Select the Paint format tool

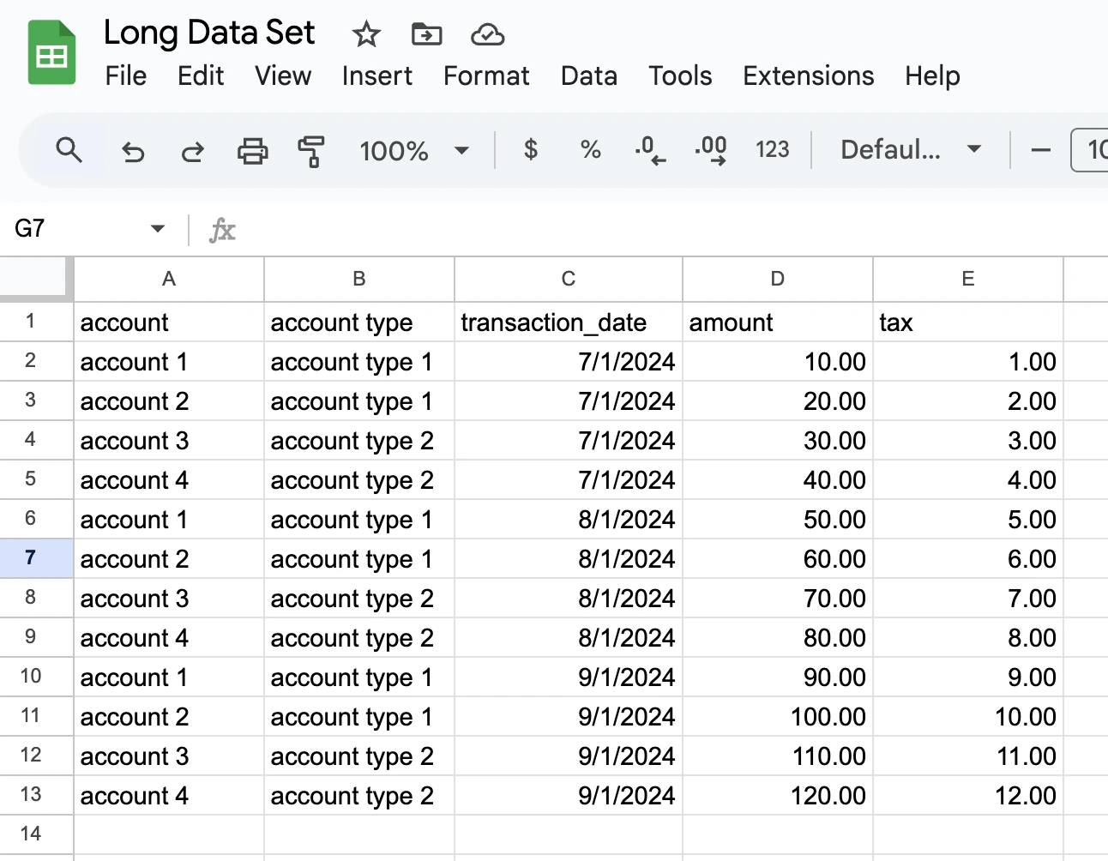312,151
